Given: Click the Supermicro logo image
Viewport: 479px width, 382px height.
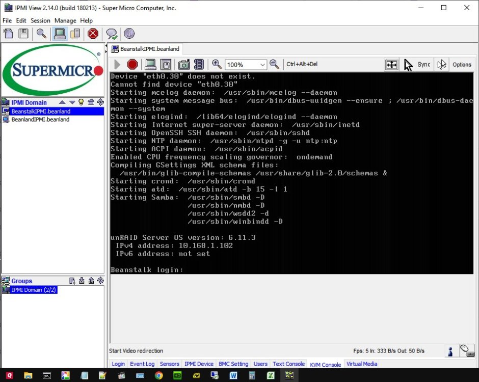Looking at the screenshot, I should (53, 70).
